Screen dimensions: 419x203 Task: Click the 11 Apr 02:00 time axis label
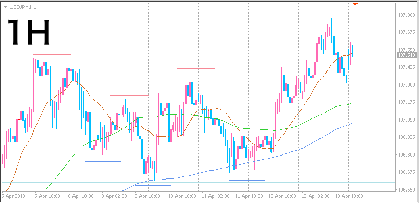[x=215, y=196]
